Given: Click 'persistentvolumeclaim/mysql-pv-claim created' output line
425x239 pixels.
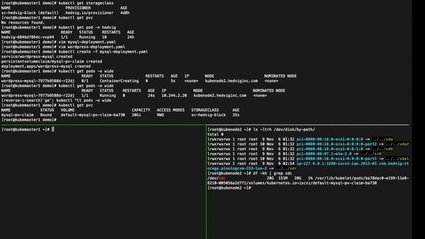Looking at the screenshot, I should click(x=52, y=62).
